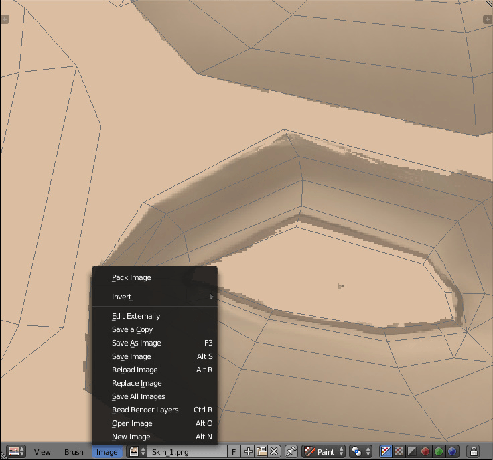Toggle the fake user F button
The height and width of the screenshot is (460, 493).
pyautogui.click(x=234, y=452)
